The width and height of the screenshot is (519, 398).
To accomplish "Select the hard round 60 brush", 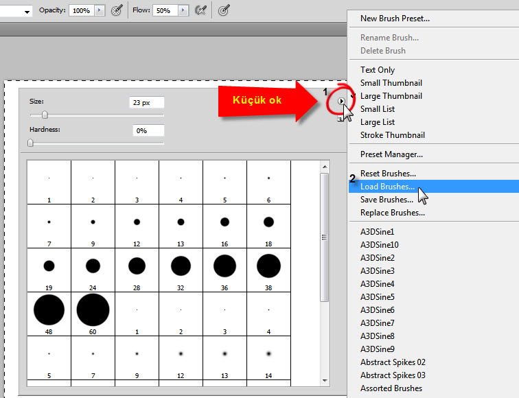I will tap(93, 314).
